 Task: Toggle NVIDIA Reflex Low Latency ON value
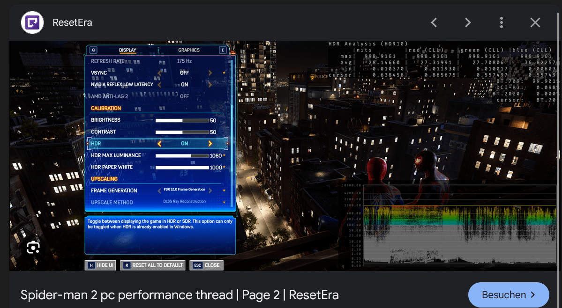click(x=184, y=84)
